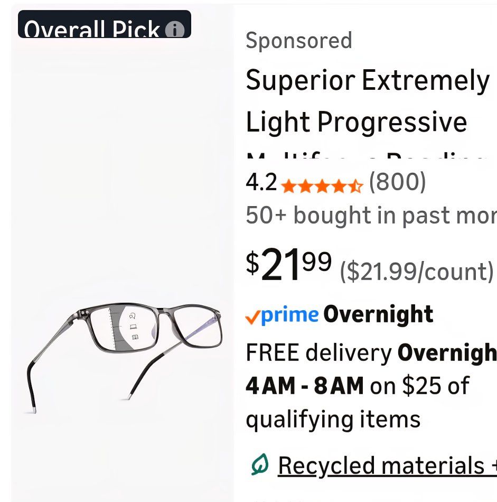Click the "Light Progressive" title line

click(x=357, y=122)
